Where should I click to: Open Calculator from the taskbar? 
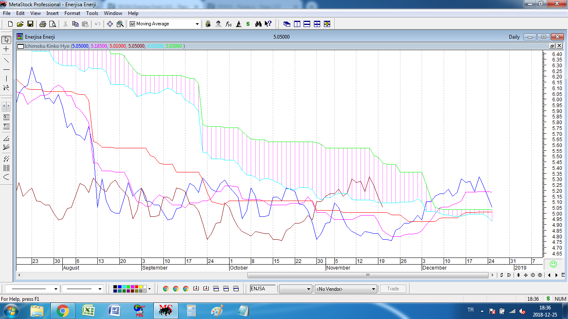pyautogui.click(x=191, y=311)
